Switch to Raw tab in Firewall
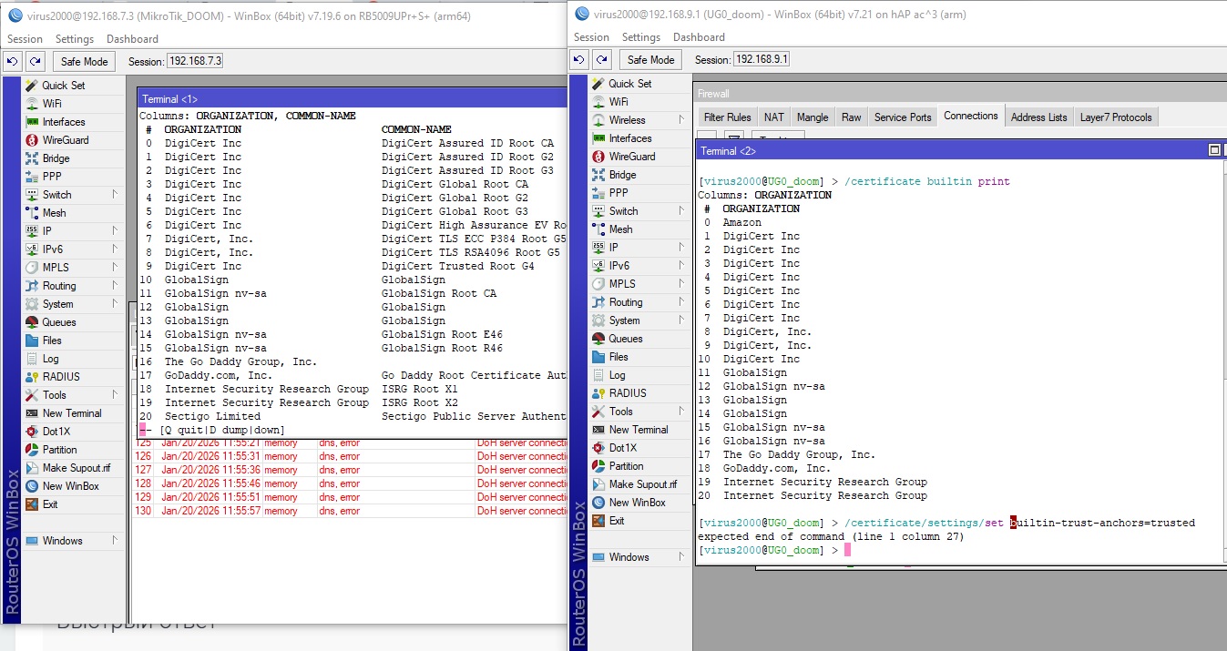 pos(851,117)
